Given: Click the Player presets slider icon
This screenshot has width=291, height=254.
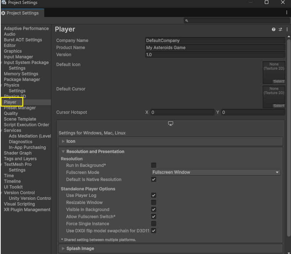Looking at the screenshot, I should (280, 29).
